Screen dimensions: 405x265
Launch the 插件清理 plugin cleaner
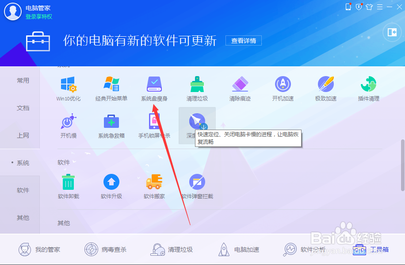(368, 88)
